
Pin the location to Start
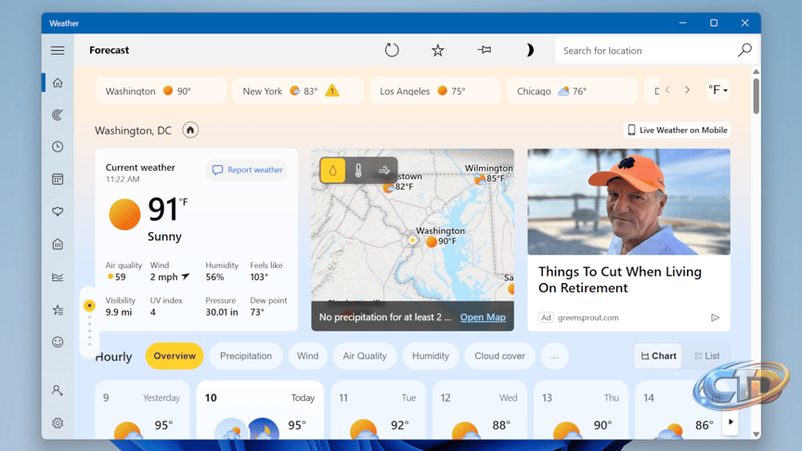484,49
